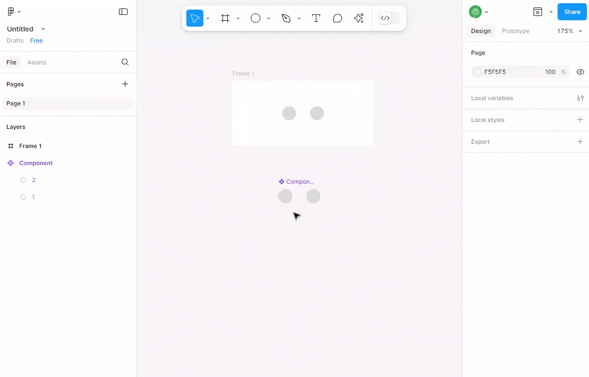Open the Figma main menu logo
Screen dimensions: 589x377
point(11,12)
